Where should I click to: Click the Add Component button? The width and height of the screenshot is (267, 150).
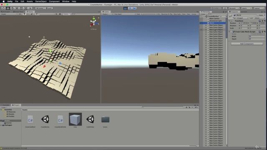pos(247,44)
